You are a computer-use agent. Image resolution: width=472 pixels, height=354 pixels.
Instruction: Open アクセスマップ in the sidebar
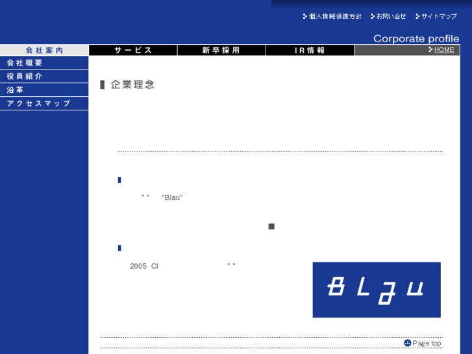(44, 103)
